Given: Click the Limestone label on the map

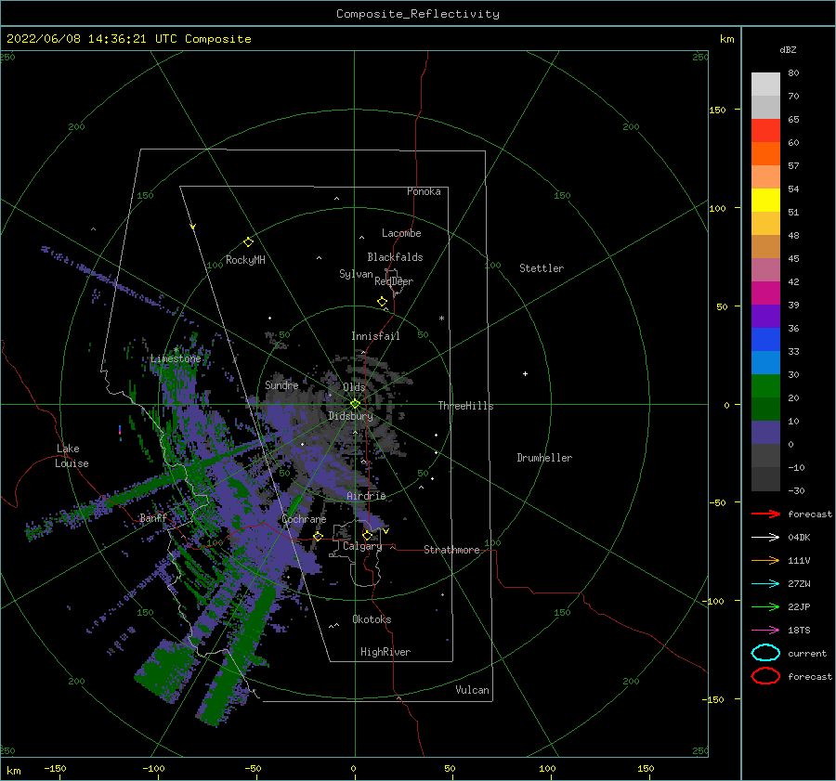Looking at the screenshot, I should (176, 358).
